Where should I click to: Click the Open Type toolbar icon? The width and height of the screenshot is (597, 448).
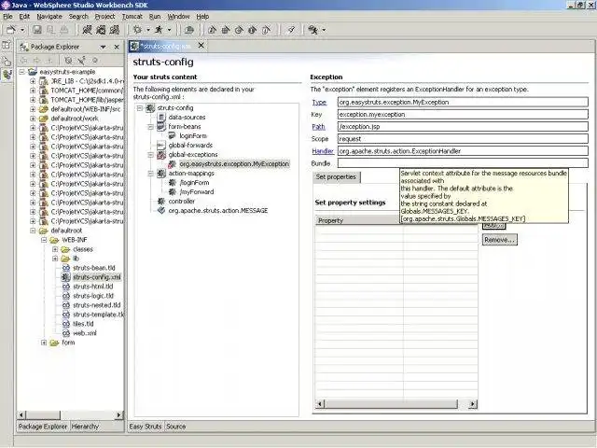[x=189, y=30]
